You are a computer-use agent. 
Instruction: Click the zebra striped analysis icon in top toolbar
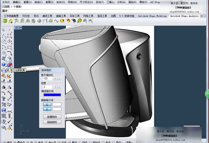[x=74, y=21]
